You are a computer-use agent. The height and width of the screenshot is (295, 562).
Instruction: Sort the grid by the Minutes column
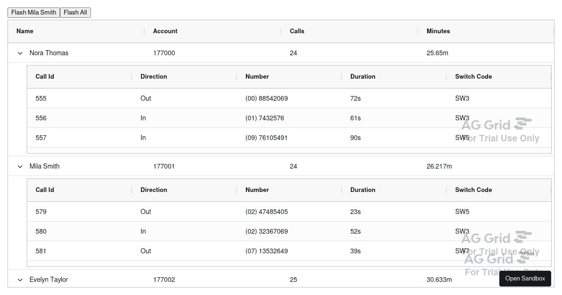(438, 31)
